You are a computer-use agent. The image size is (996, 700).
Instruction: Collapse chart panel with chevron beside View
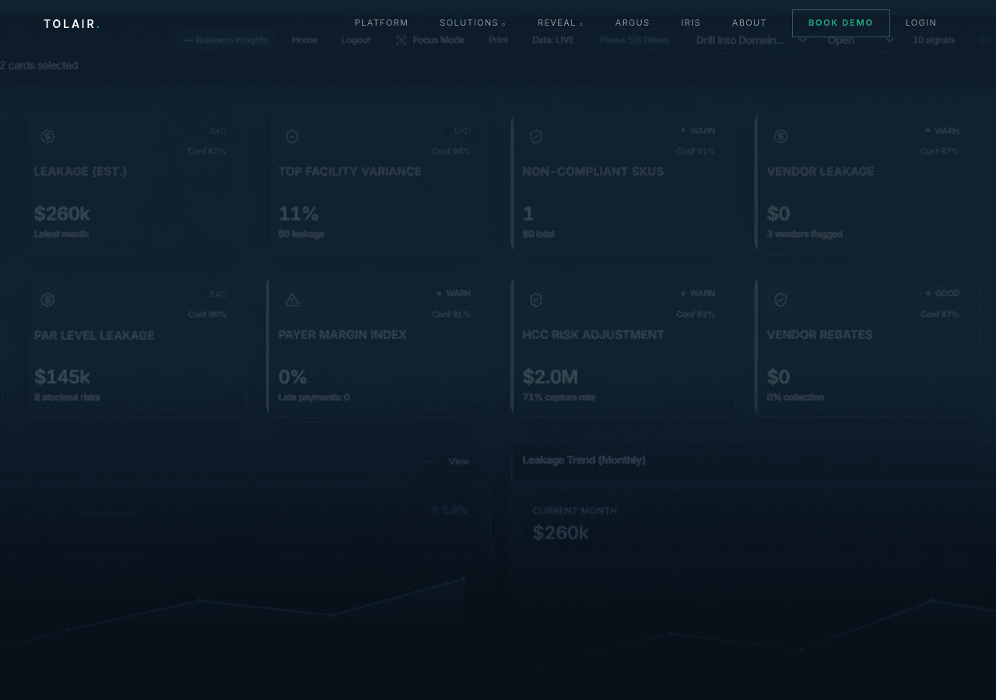tap(428, 462)
